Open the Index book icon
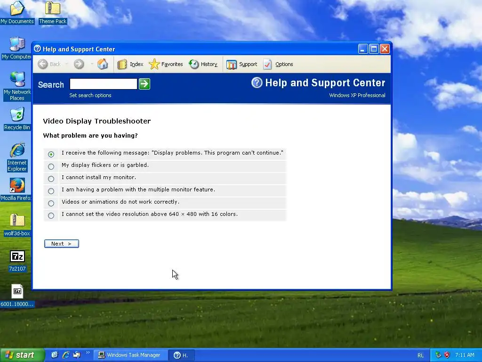The width and height of the screenshot is (482, 362). coord(122,64)
